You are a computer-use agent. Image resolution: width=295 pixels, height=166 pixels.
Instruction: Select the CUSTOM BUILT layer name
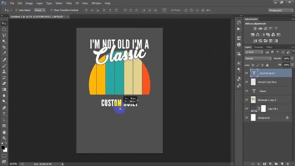[x=267, y=73]
